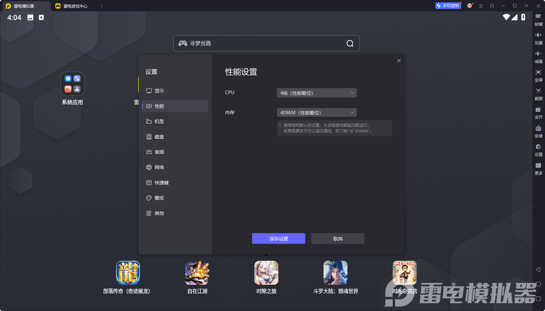Increase volume with 加量 icon
The height and width of the screenshot is (311, 545).
[538, 39]
